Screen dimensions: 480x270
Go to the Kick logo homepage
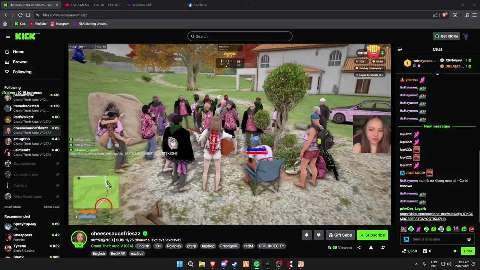(27, 36)
